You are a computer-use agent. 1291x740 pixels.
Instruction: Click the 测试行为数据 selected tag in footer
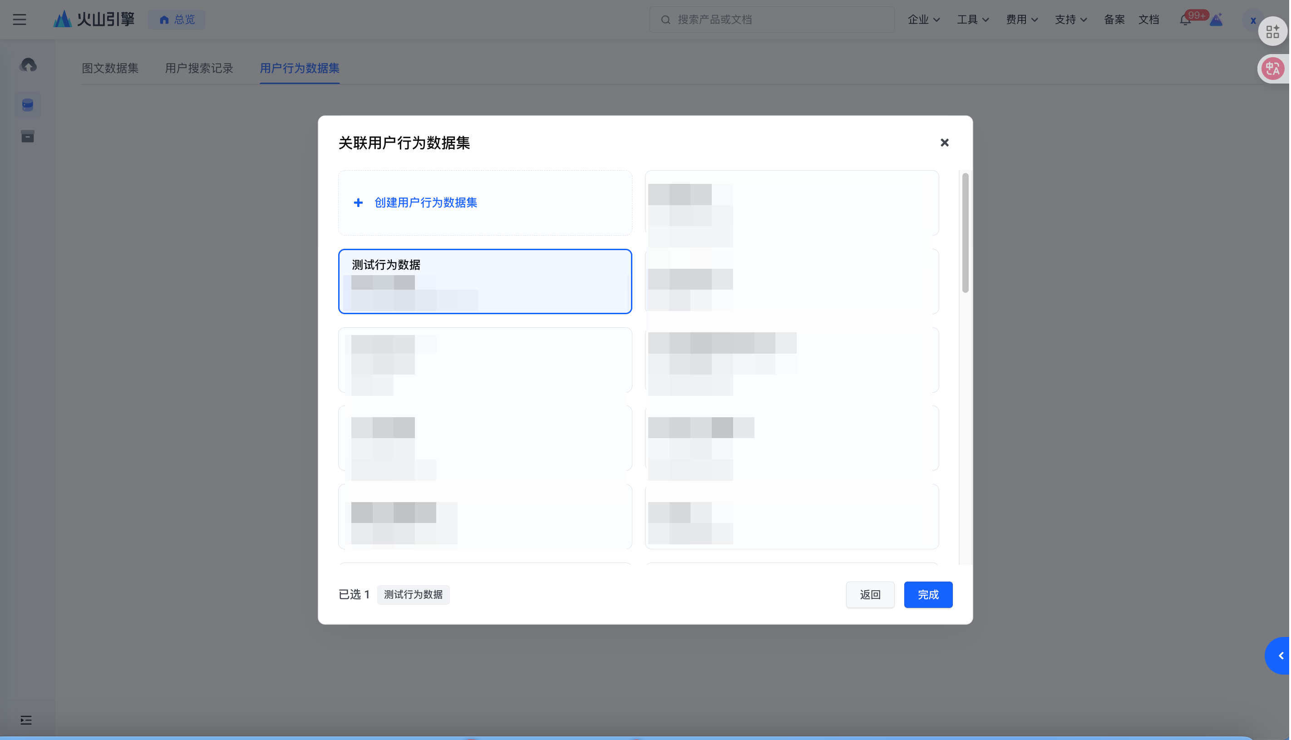(414, 595)
